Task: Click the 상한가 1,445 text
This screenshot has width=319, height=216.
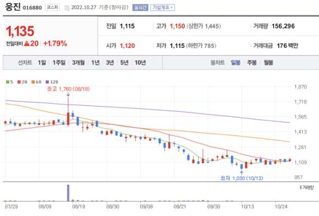Action: point(204,26)
